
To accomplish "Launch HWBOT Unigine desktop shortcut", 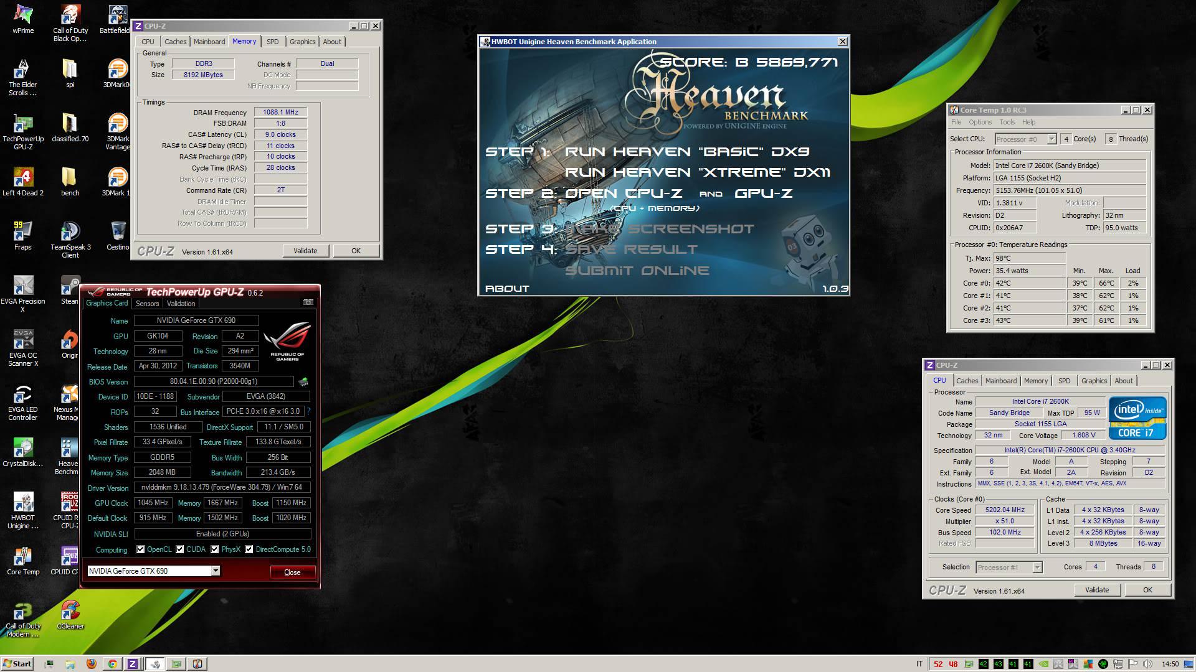I will [x=23, y=511].
